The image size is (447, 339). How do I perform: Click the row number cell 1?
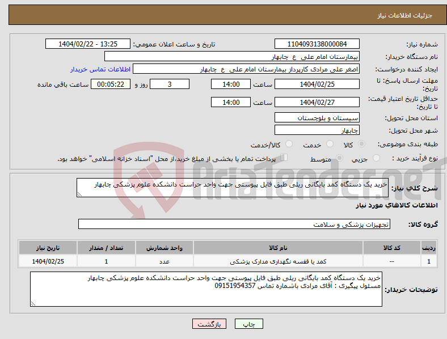pos(429,261)
